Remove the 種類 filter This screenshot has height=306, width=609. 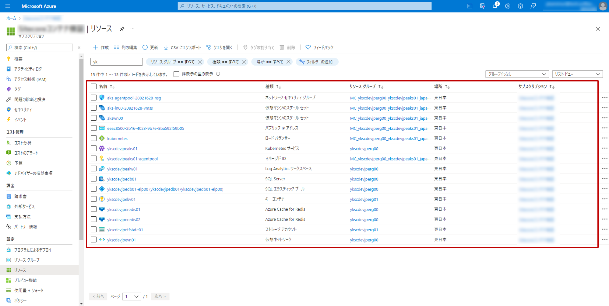pos(244,62)
